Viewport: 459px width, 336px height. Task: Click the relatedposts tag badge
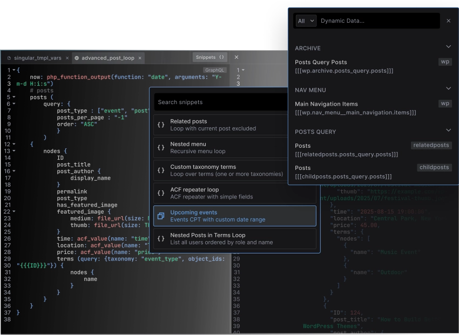pos(431,146)
